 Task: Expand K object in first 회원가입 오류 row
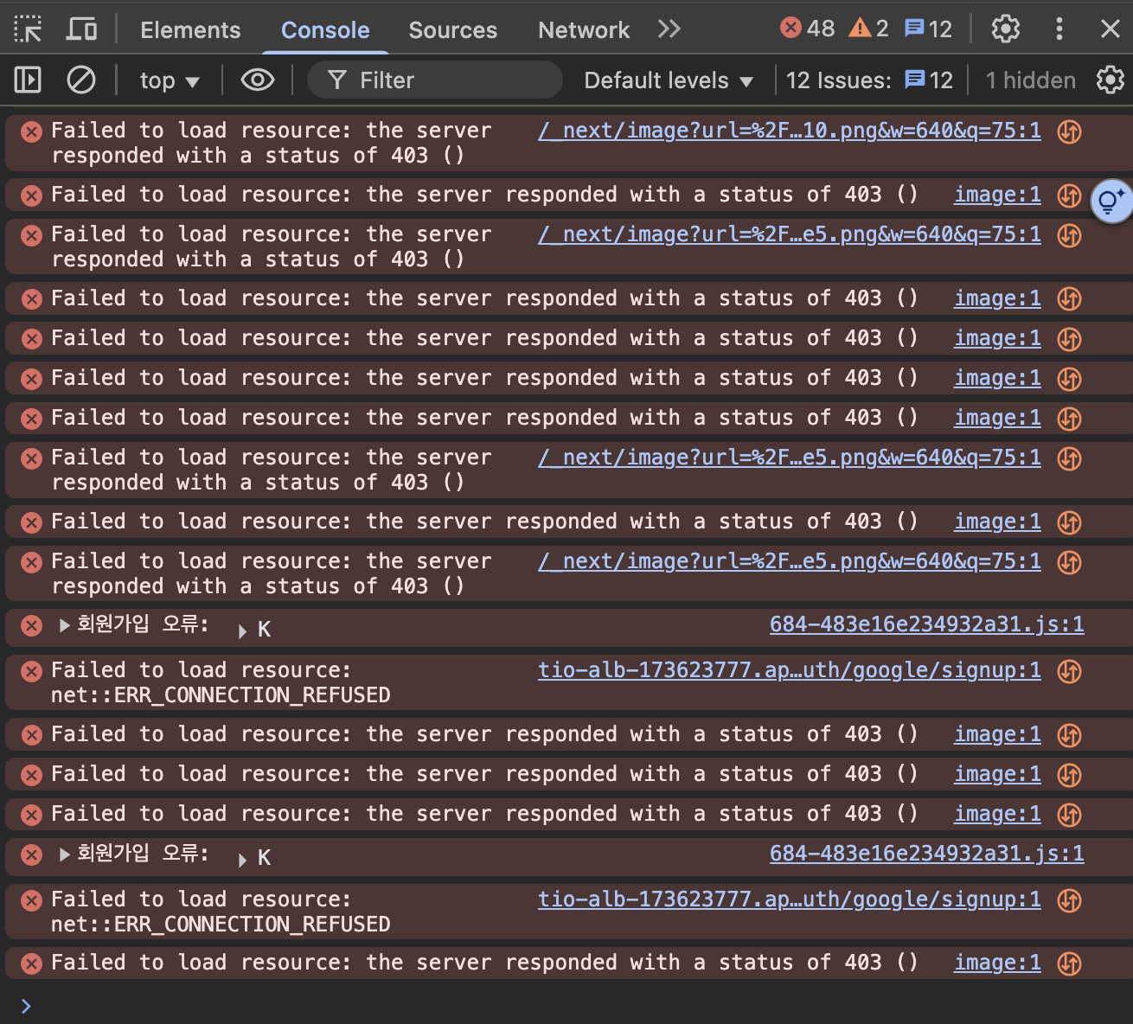pos(243,630)
